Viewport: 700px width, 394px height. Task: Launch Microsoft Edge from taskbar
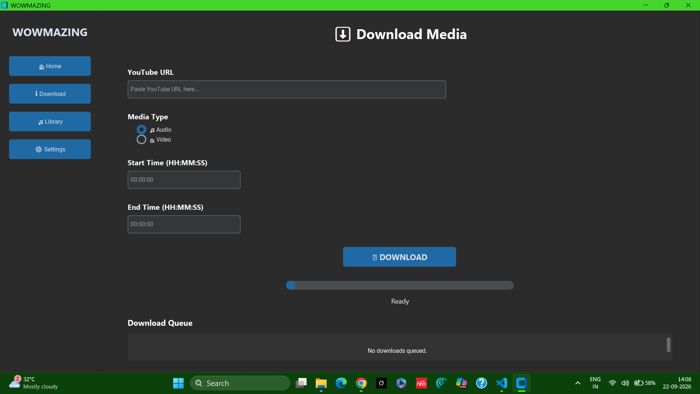point(341,383)
